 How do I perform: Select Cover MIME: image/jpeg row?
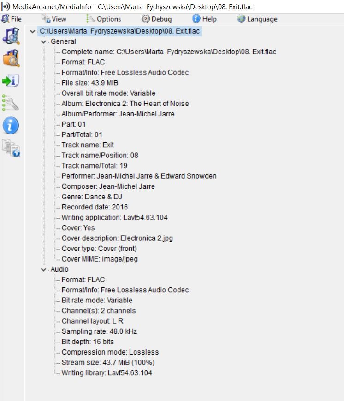coord(100,259)
